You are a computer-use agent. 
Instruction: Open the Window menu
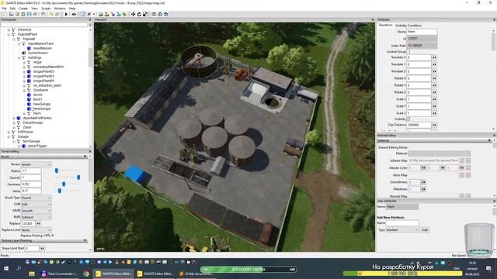click(x=60, y=9)
